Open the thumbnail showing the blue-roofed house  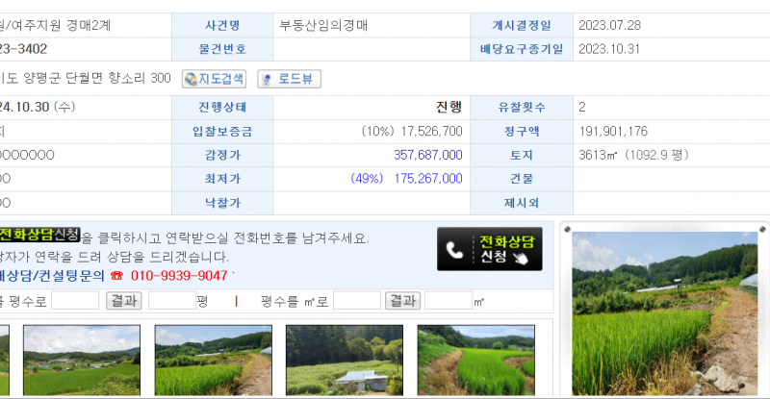345,360
